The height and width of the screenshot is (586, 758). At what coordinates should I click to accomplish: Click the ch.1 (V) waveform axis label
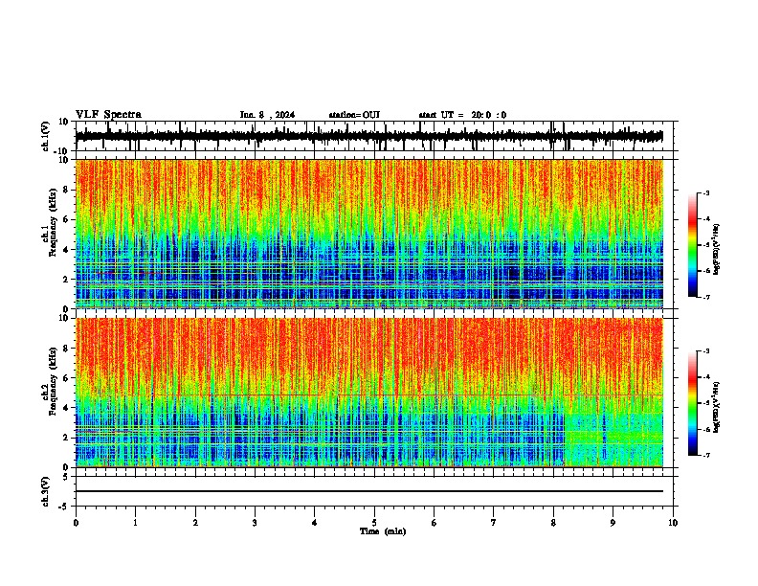(x=46, y=136)
